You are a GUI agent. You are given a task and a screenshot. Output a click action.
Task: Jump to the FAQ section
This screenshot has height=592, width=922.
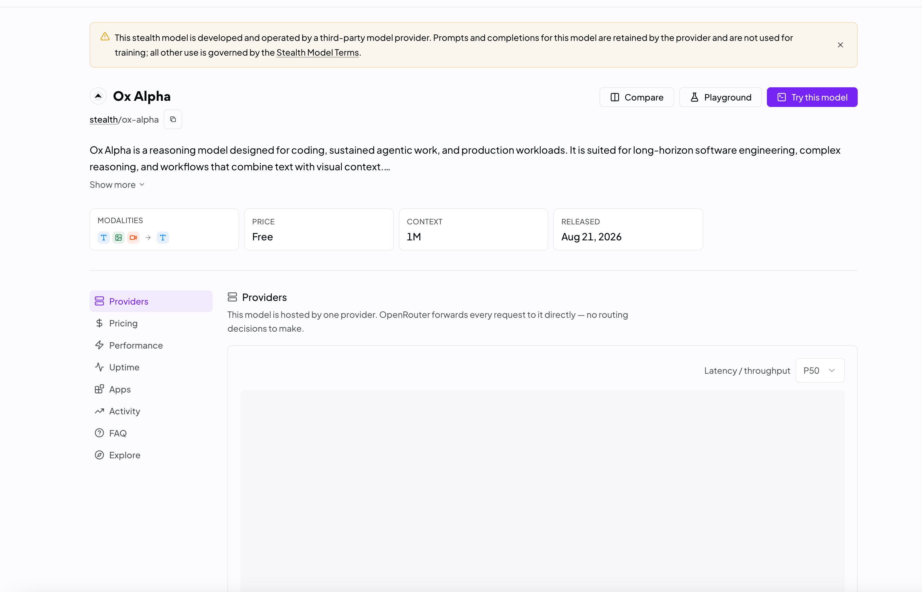[151, 433]
